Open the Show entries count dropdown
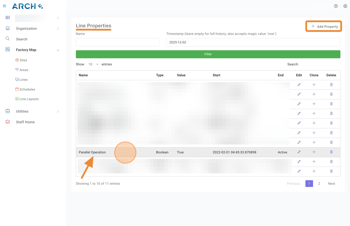This screenshot has width=350, height=226. (x=93, y=64)
